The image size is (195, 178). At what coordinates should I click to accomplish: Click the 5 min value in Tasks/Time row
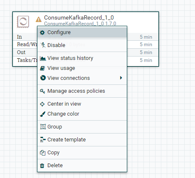[x=146, y=60]
